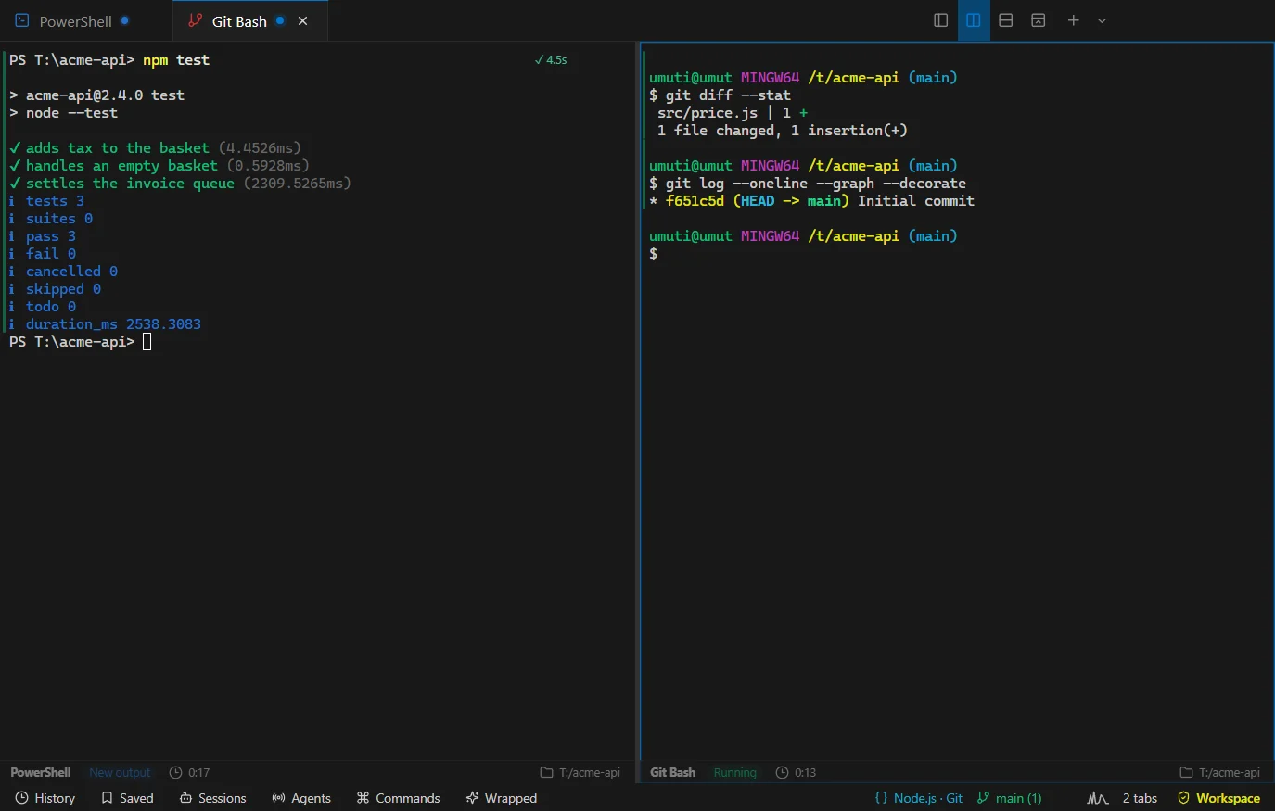Click the 'settles the invoice queue' test result

pyautogui.click(x=181, y=184)
